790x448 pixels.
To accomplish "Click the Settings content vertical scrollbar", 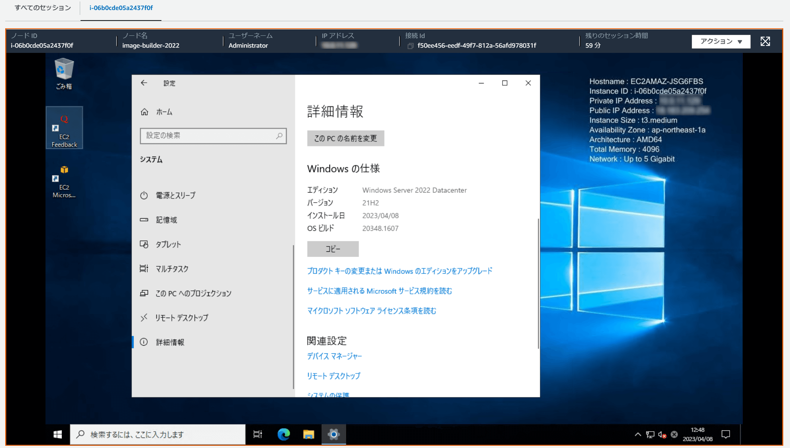I will [x=538, y=283].
